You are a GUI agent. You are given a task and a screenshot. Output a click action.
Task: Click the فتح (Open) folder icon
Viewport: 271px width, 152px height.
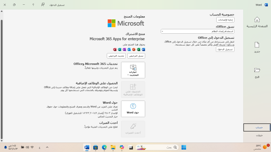tap(257, 70)
